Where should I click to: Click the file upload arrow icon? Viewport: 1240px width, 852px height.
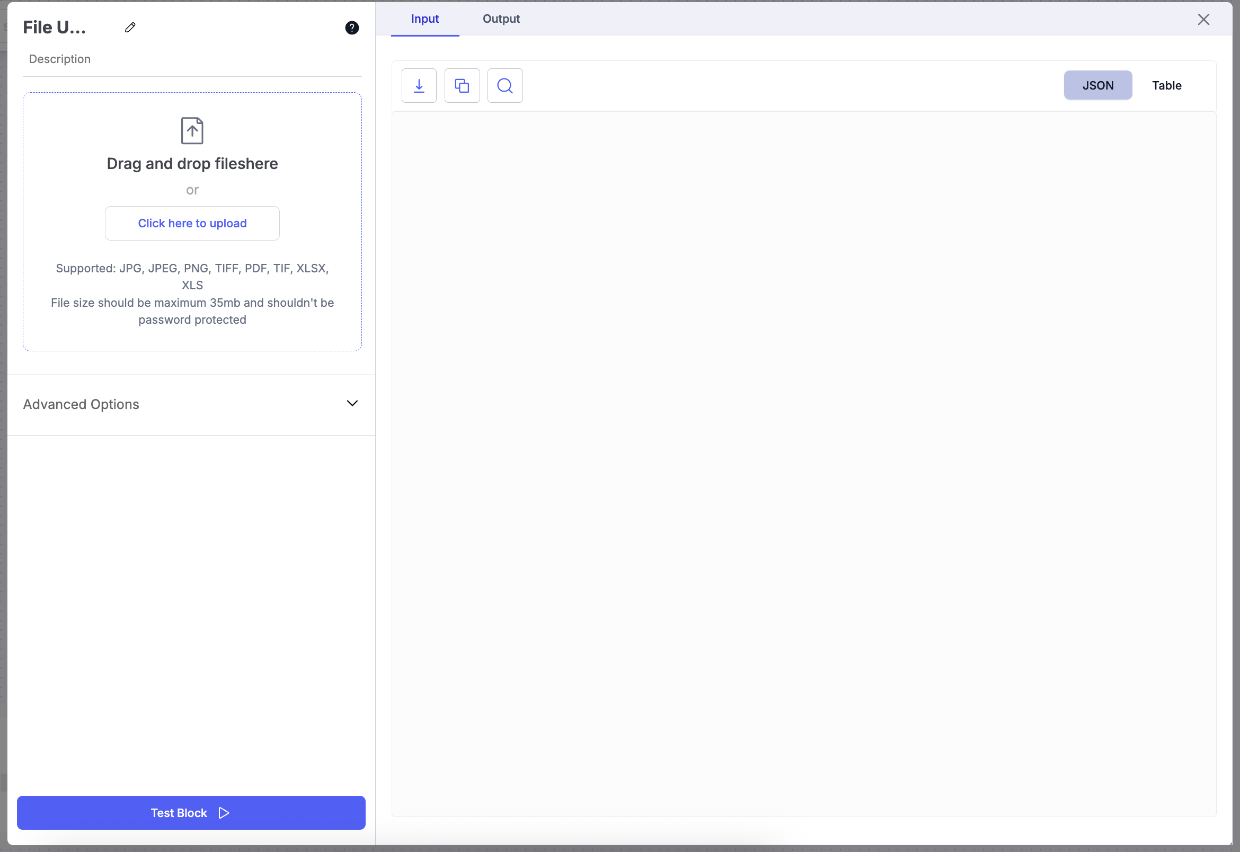(x=192, y=131)
